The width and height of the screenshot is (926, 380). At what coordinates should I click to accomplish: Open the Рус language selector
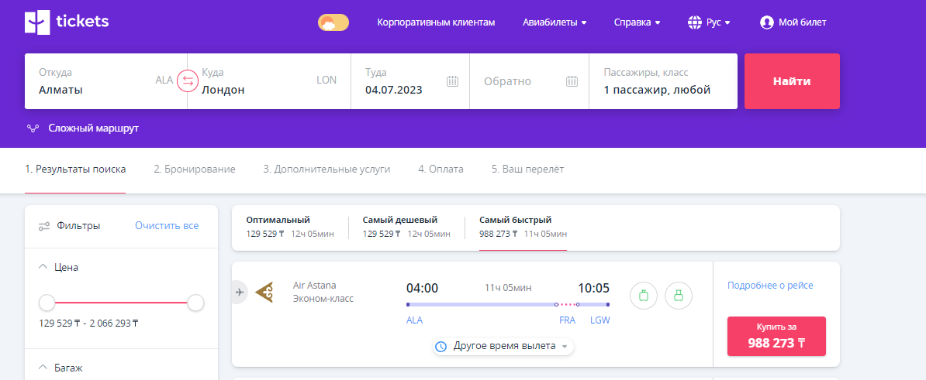click(x=709, y=22)
